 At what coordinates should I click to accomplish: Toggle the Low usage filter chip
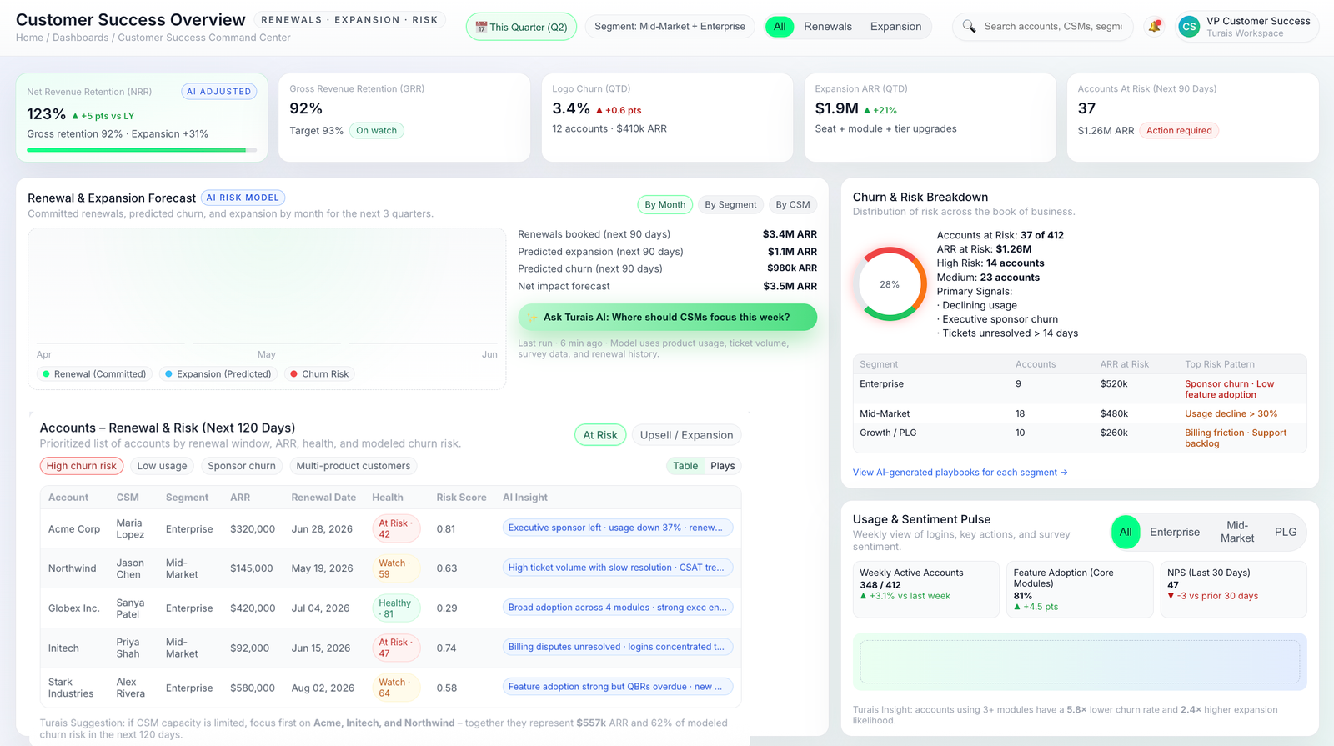tap(162, 466)
